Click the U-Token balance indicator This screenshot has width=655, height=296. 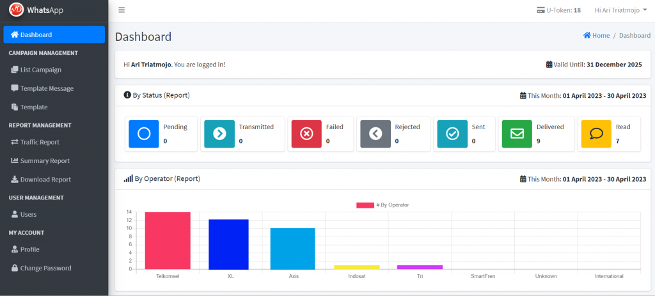(x=558, y=10)
